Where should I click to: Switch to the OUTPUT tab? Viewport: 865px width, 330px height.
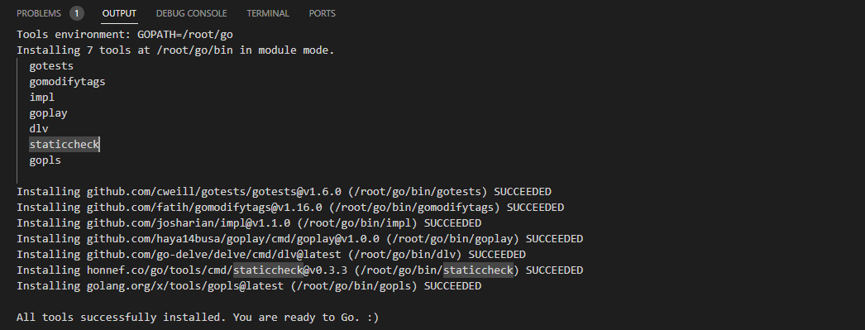(x=119, y=13)
